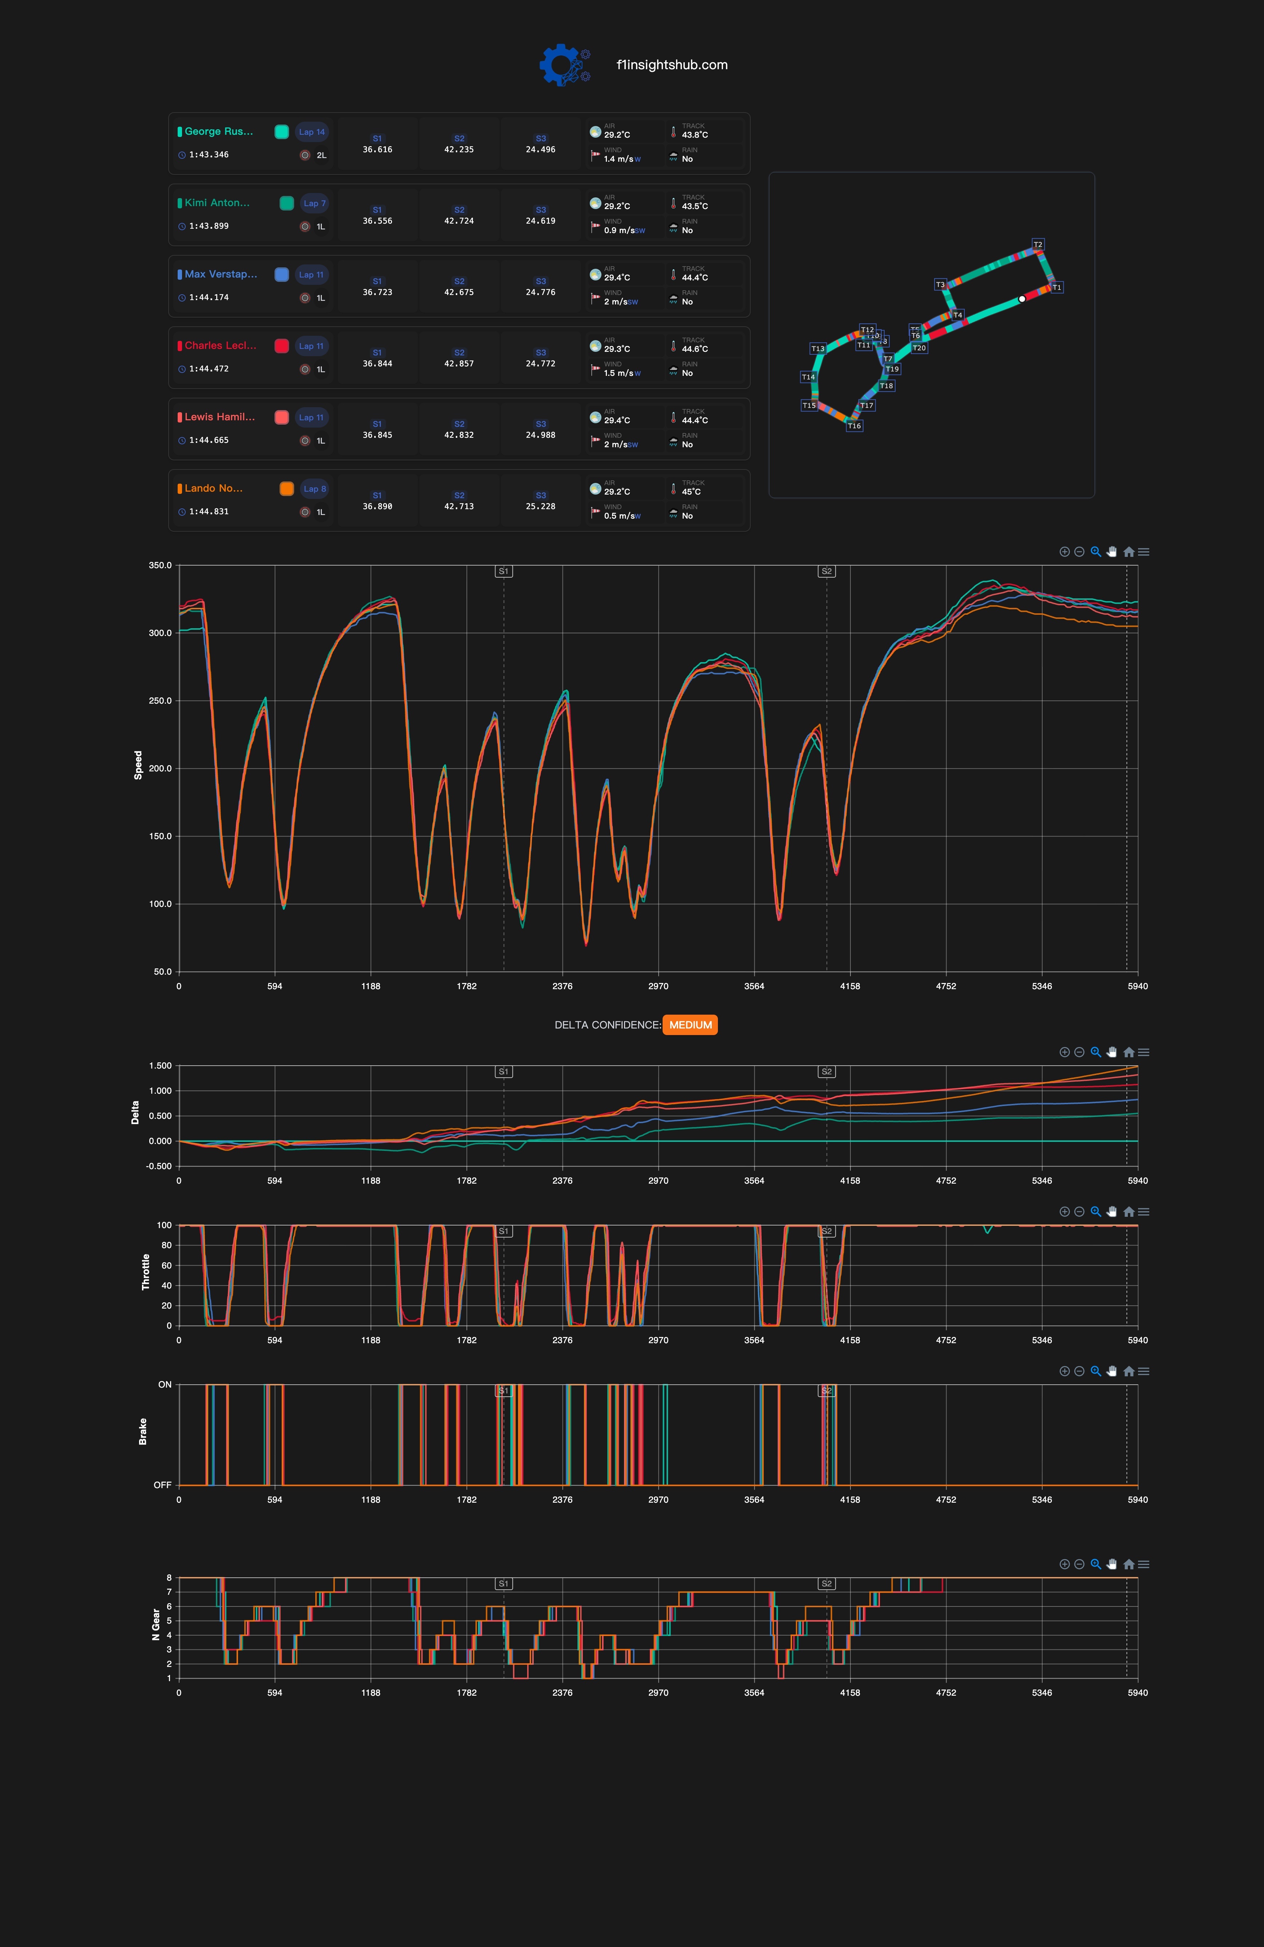Viewport: 1264px width, 1947px height.
Task: Zoom in on the Speed chart
Action: tap(1064, 551)
